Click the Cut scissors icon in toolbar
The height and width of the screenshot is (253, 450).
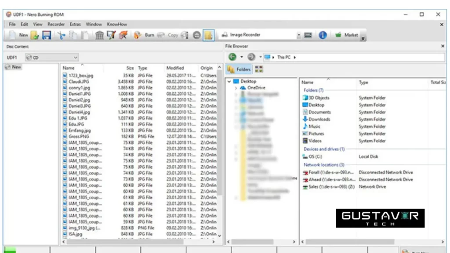(62, 35)
